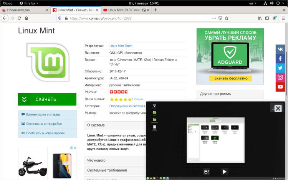Go back with the browser back arrow
The width and height of the screenshot is (288, 180).
coord(5,18)
